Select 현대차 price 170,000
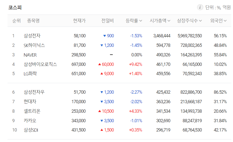 click(x=78, y=102)
